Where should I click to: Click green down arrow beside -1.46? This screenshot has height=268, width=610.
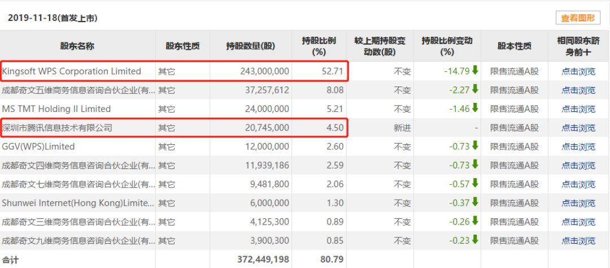[475, 109]
